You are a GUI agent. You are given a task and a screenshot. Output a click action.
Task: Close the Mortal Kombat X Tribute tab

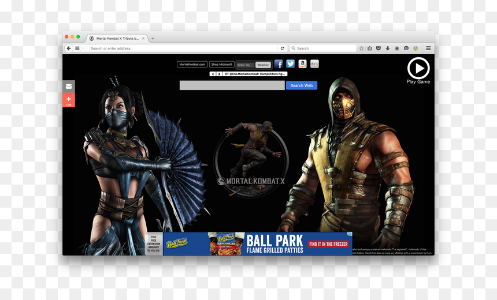(x=143, y=38)
